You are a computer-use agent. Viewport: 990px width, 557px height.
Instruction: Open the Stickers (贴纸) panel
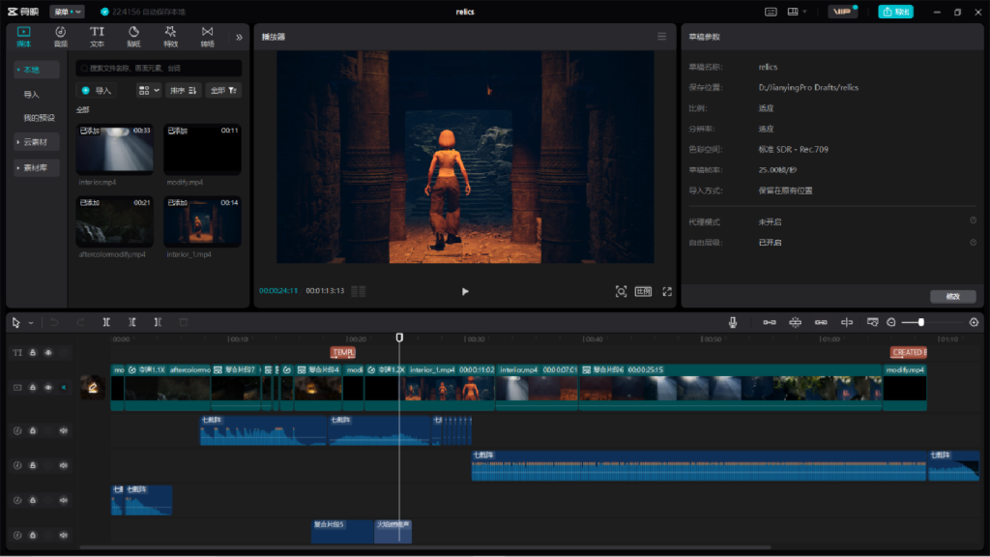pos(133,36)
